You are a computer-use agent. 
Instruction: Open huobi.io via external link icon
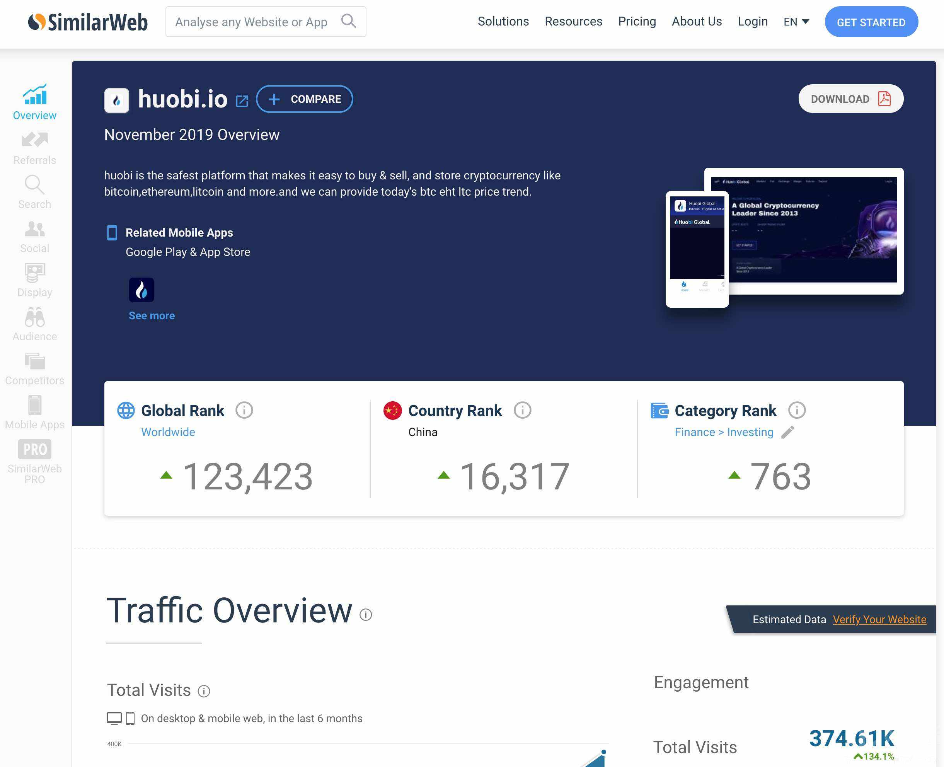(x=242, y=101)
